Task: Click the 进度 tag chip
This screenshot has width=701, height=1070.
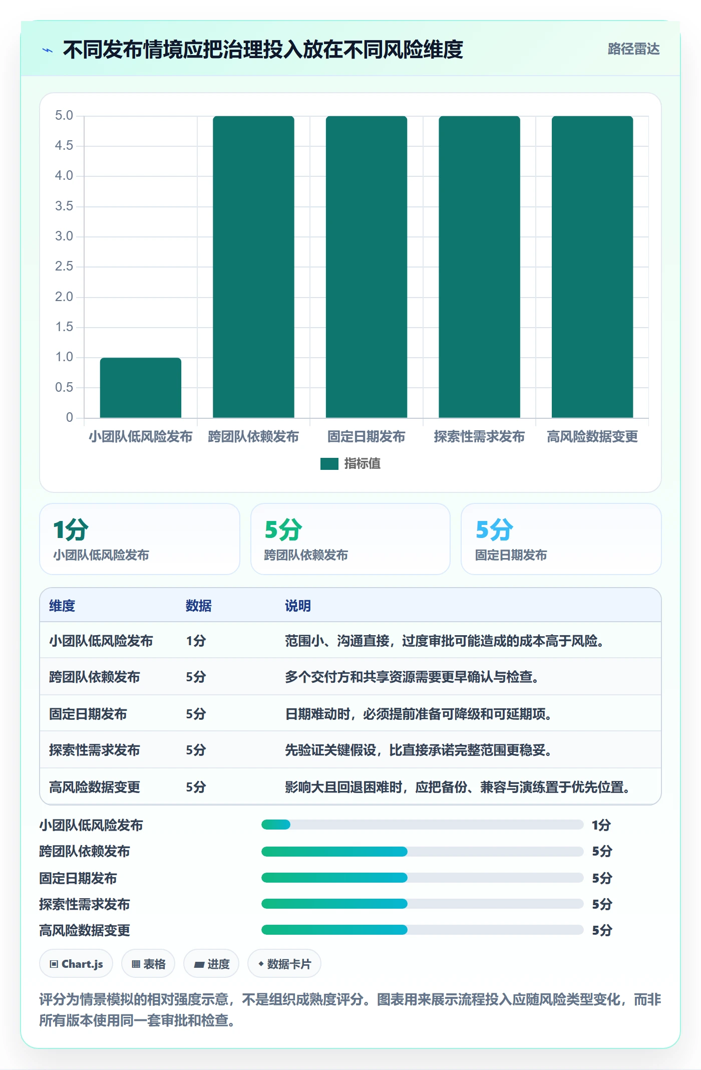Action: pos(211,964)
